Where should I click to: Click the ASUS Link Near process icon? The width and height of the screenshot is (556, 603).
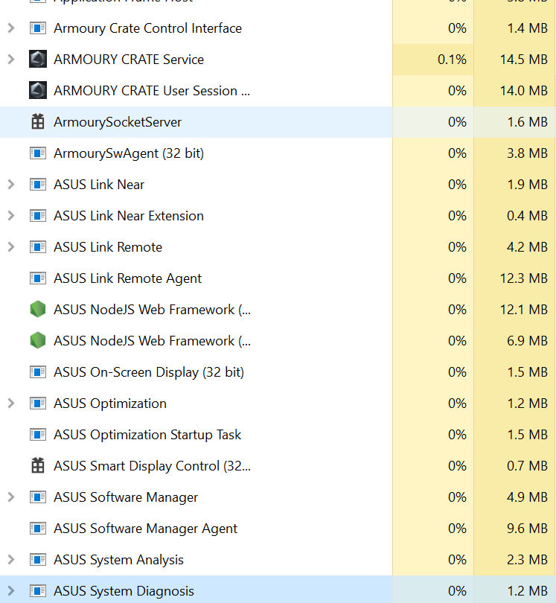click(38, 184)
